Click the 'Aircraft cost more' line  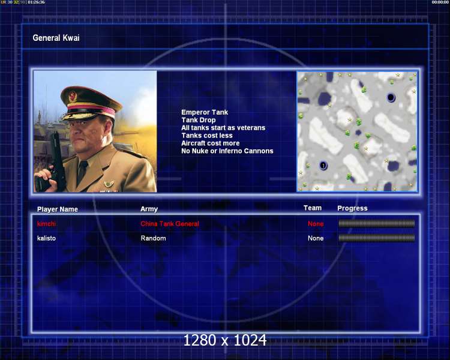[x=211, y=143]
